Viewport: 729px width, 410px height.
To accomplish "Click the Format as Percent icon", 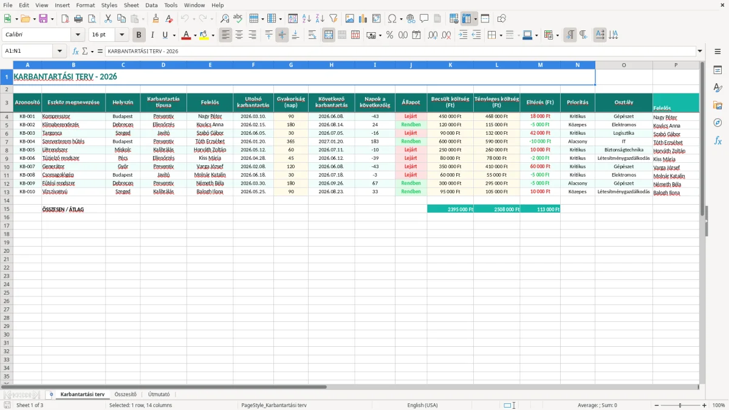I will coord(389,35).
